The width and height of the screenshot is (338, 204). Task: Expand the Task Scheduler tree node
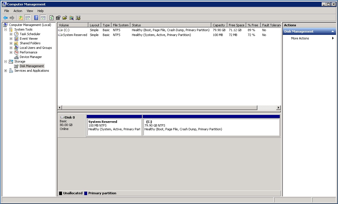click(11, 34)
